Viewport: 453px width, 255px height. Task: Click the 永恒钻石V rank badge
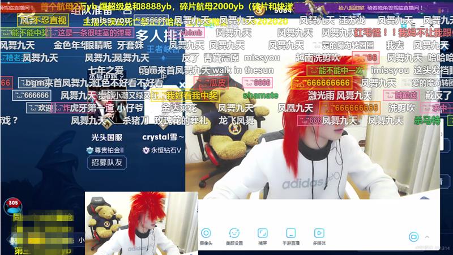(x=162, y=150)
